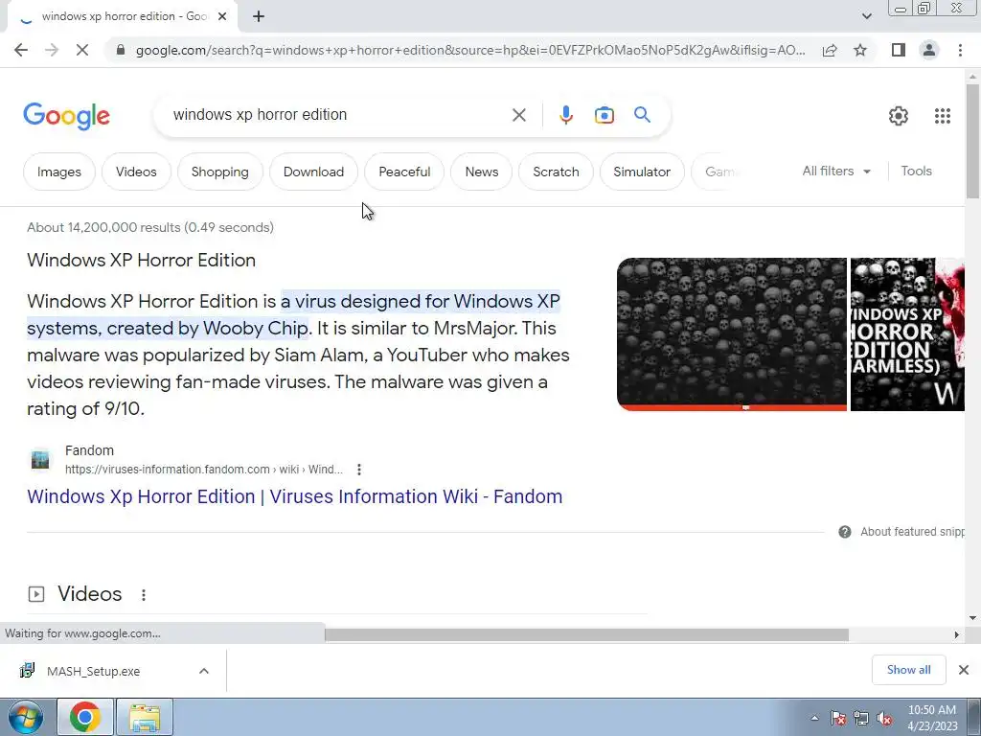Open Windows Explorer from taskbar
The width and height of the screenshot is (981, 736).
tap(146, 717)
